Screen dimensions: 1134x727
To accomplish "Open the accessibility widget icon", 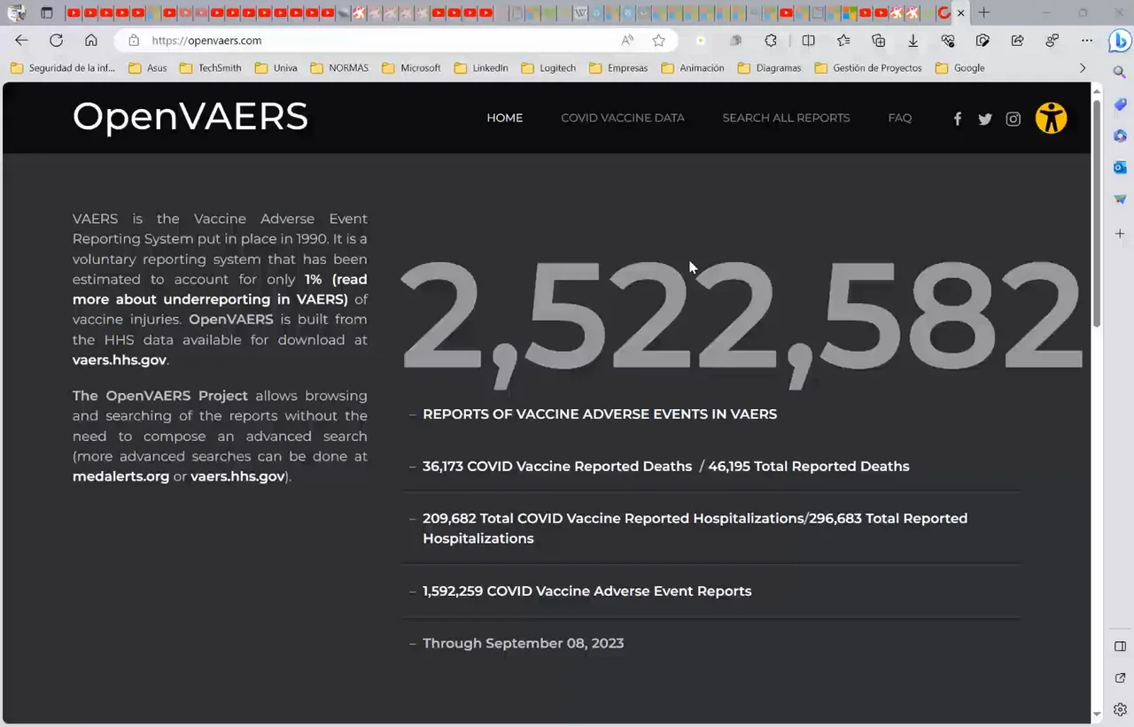I will click(1051, 118).
